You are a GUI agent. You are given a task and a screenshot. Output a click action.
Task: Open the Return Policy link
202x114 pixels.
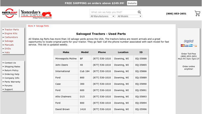[x=11, y=70]
